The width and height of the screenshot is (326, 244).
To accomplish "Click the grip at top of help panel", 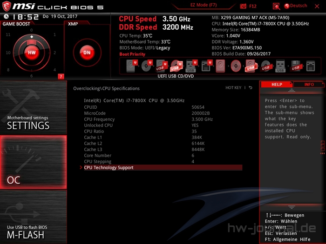I will pyautogui.click(x=292, y=91).
